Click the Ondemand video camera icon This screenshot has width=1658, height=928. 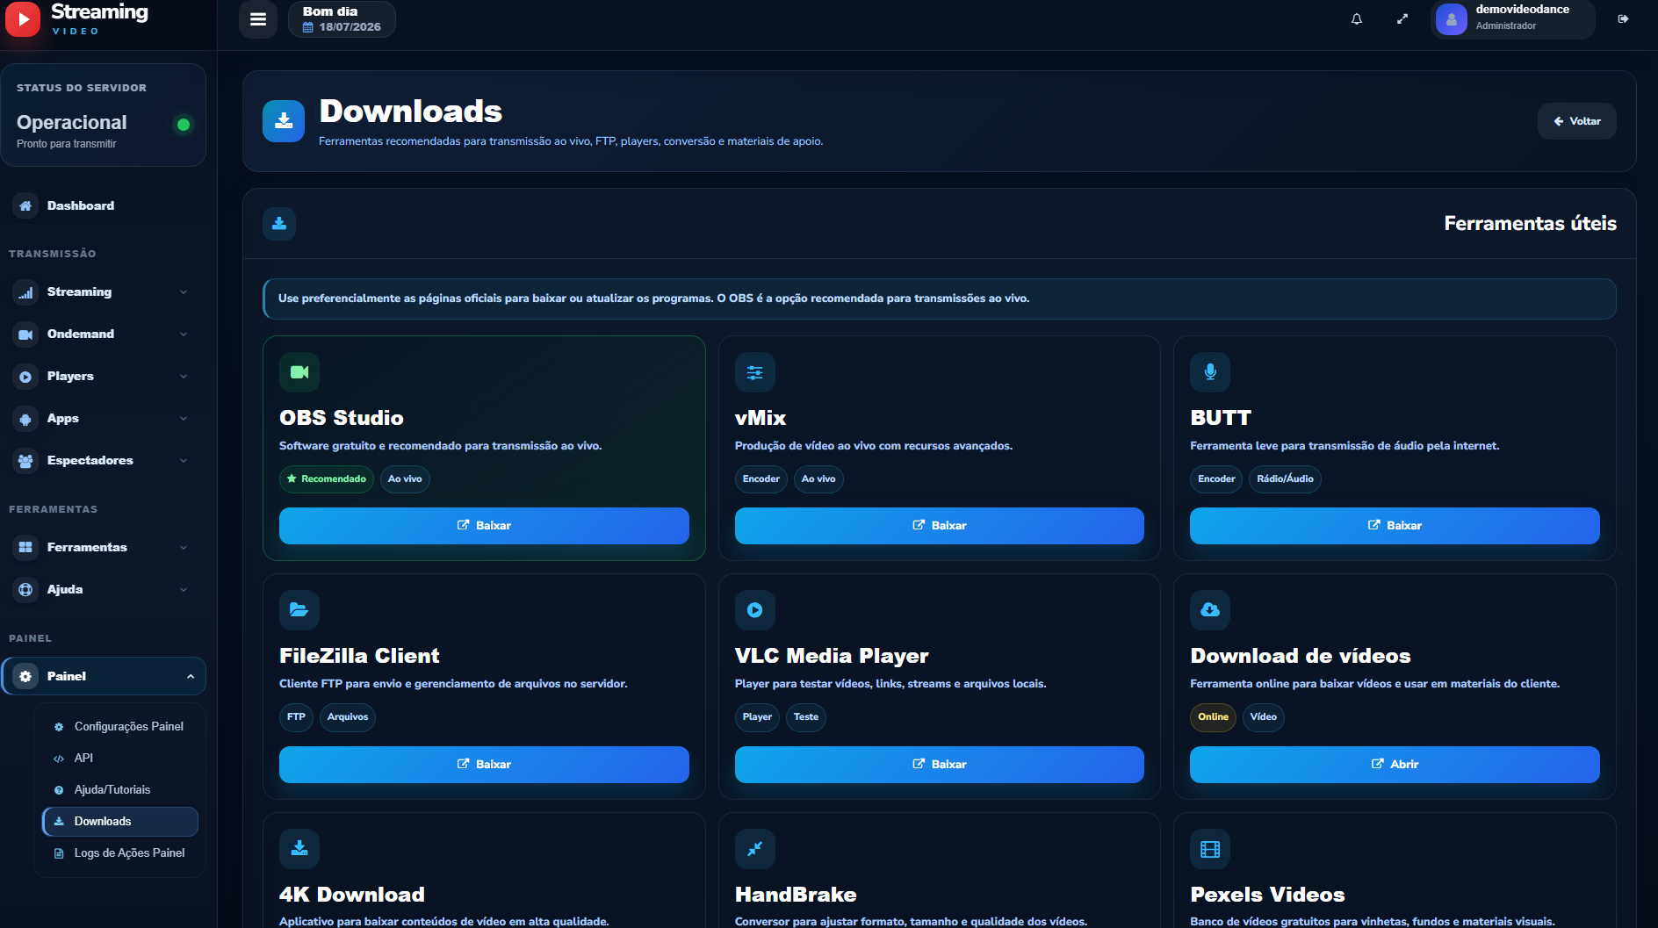(25, 334)
